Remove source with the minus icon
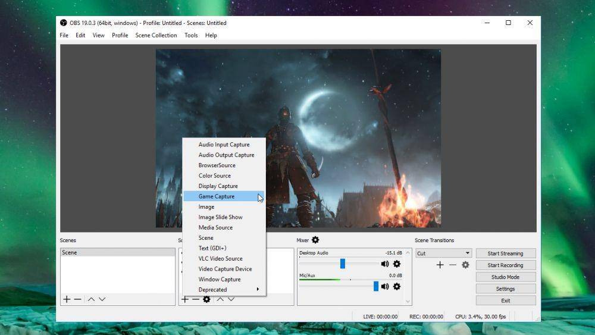The width and height of the screenshot is (595, 335). (x=195, y=299)
